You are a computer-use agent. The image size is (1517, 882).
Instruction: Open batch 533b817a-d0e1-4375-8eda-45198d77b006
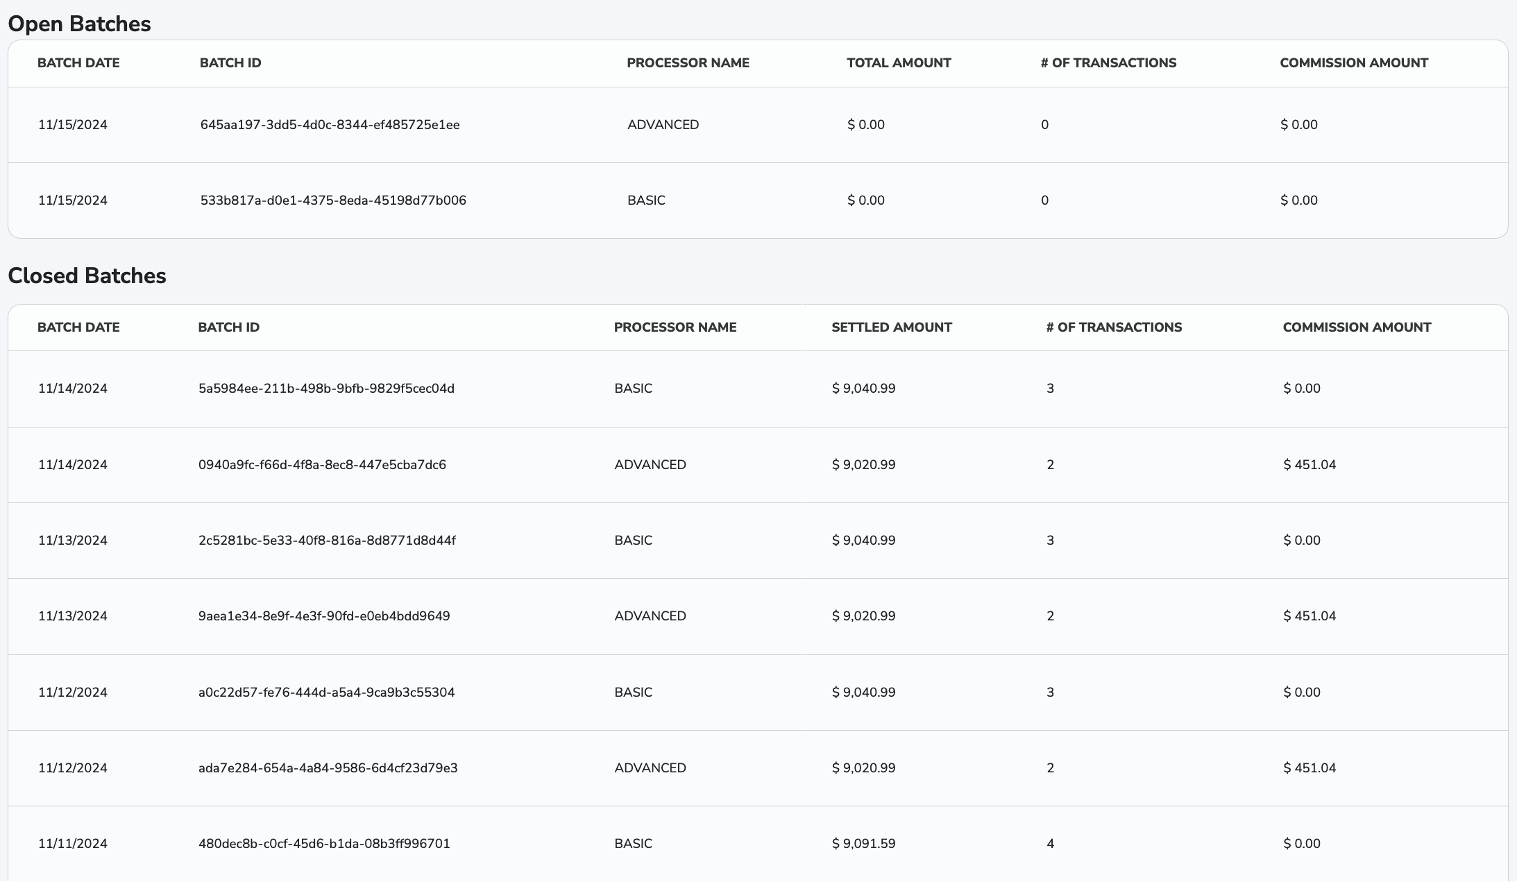click(x=332, y=200)
